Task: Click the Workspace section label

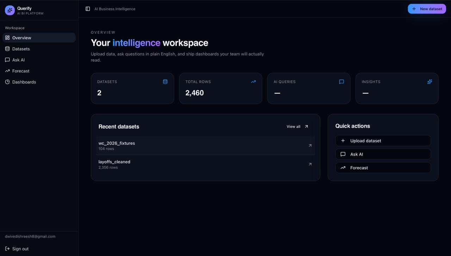Action: (15, 28)
